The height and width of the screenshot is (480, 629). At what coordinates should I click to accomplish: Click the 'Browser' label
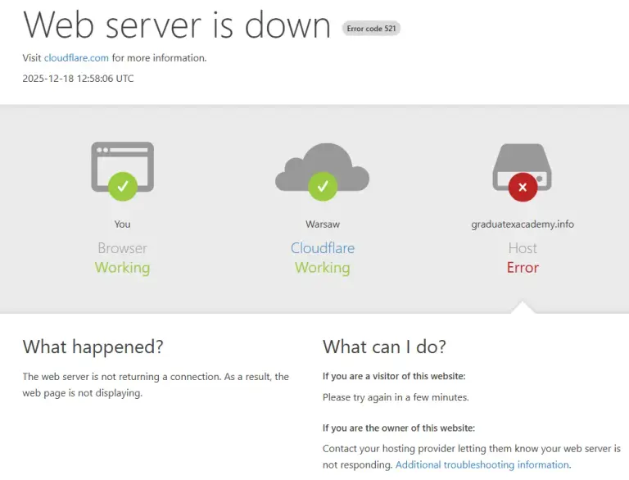(122, 248)
